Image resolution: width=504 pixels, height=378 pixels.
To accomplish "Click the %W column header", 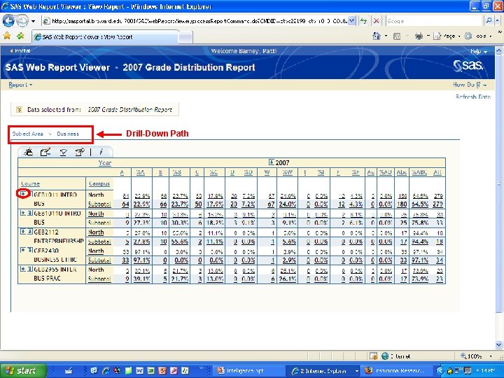I will [x=288, y=173].
